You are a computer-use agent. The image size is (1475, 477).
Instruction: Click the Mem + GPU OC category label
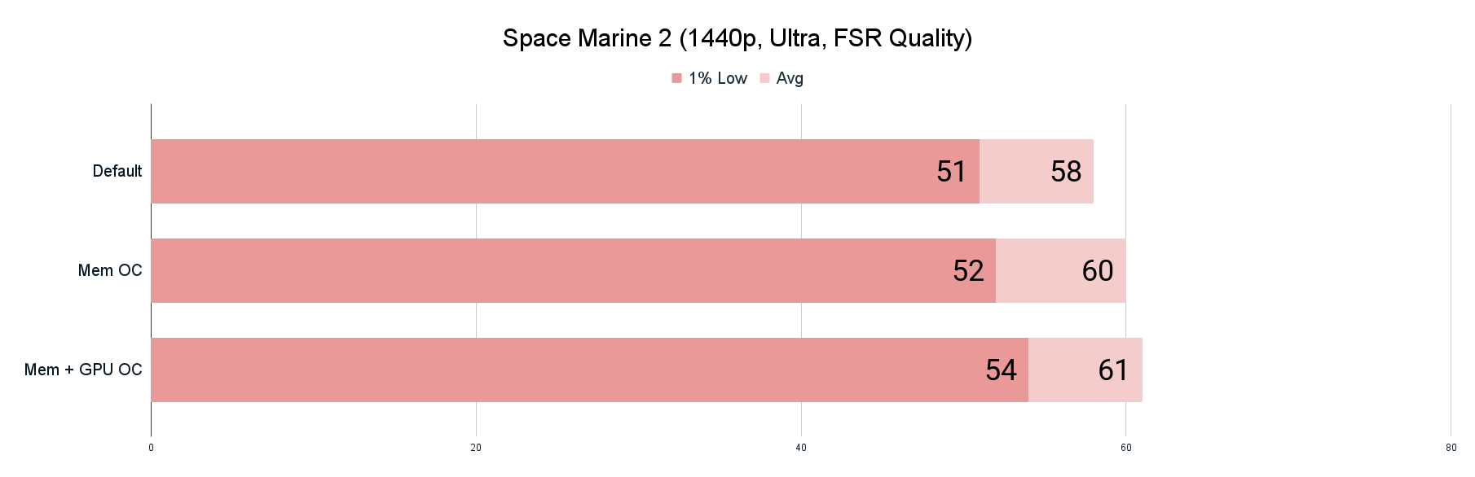click(x=83, y=370)
